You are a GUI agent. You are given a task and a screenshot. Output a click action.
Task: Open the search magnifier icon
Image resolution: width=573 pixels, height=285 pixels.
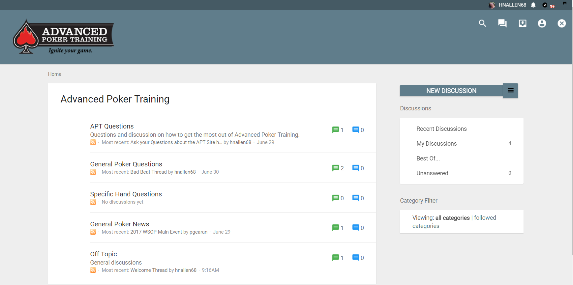[x=482, y=23]
